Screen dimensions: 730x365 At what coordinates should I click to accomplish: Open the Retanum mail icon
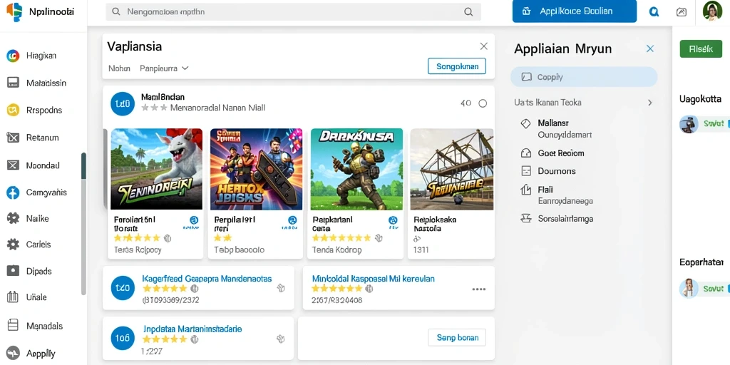coord(13,138)
